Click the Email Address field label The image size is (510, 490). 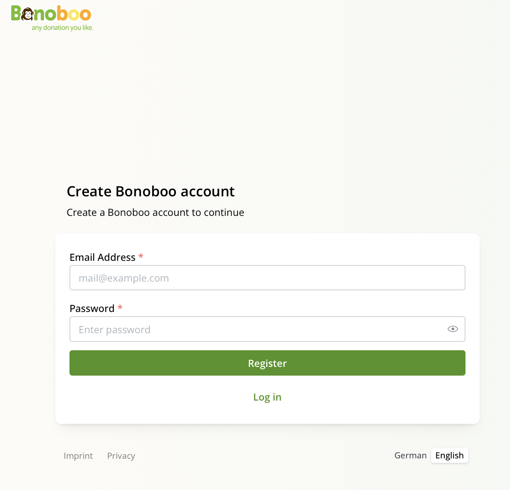102,257
